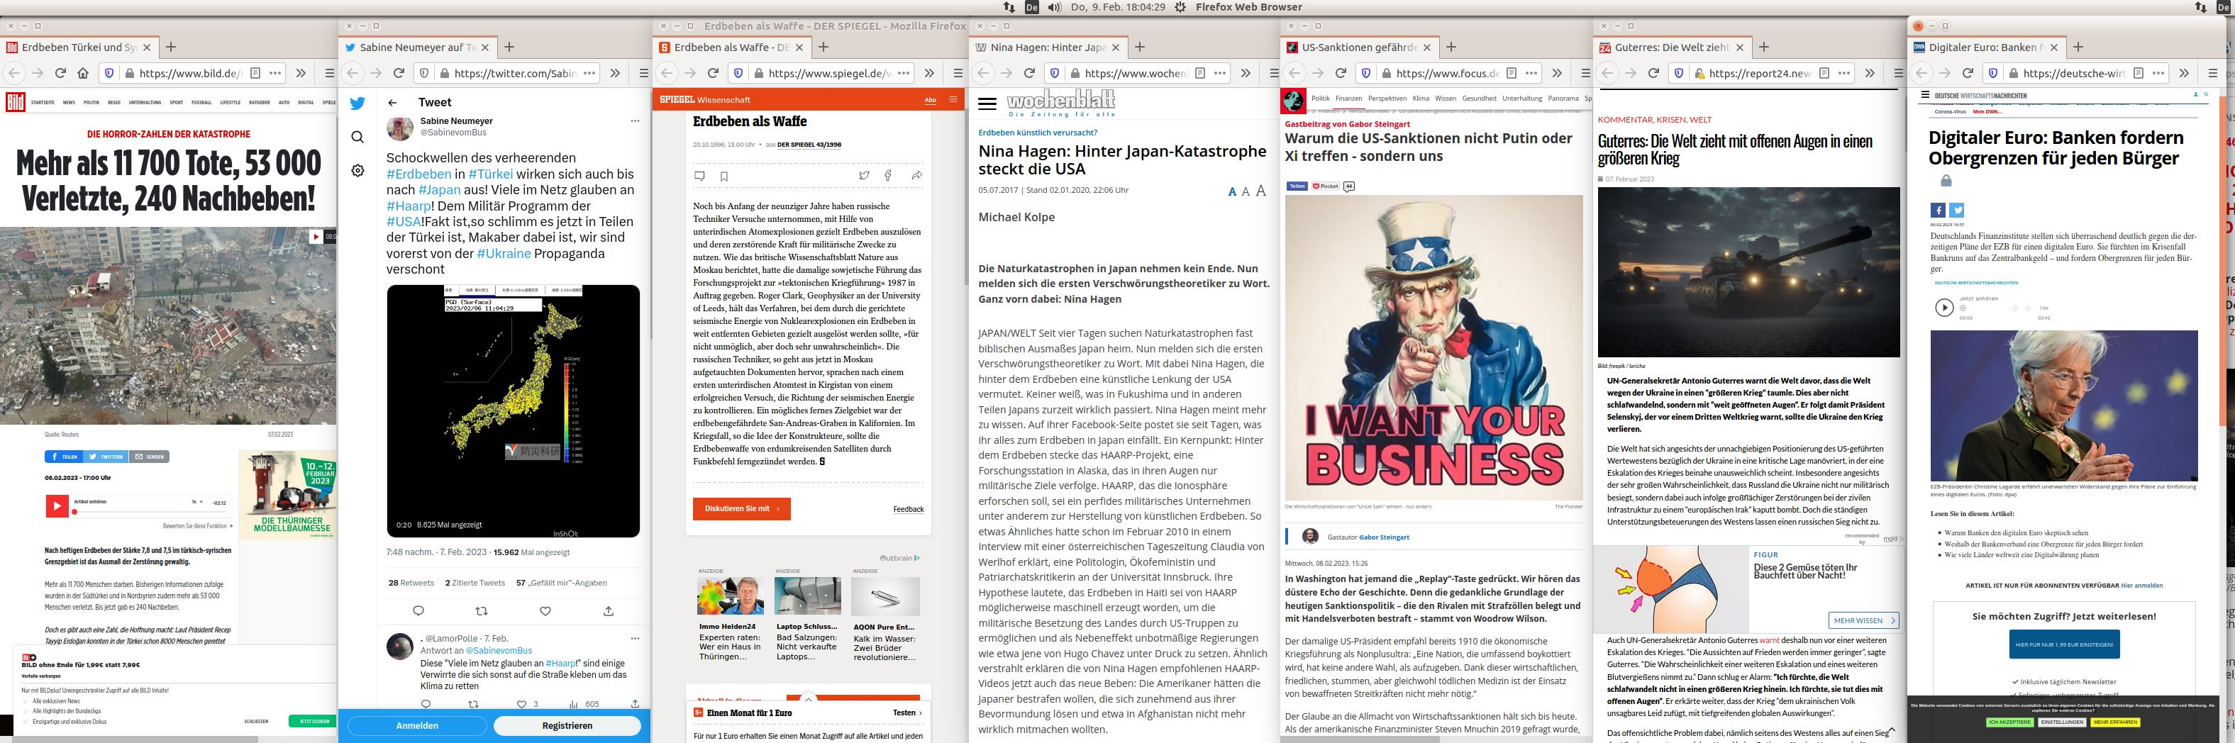Expand the '»' toolbar overflow in Twitter window
The image size is (2235, 743).
615,74
